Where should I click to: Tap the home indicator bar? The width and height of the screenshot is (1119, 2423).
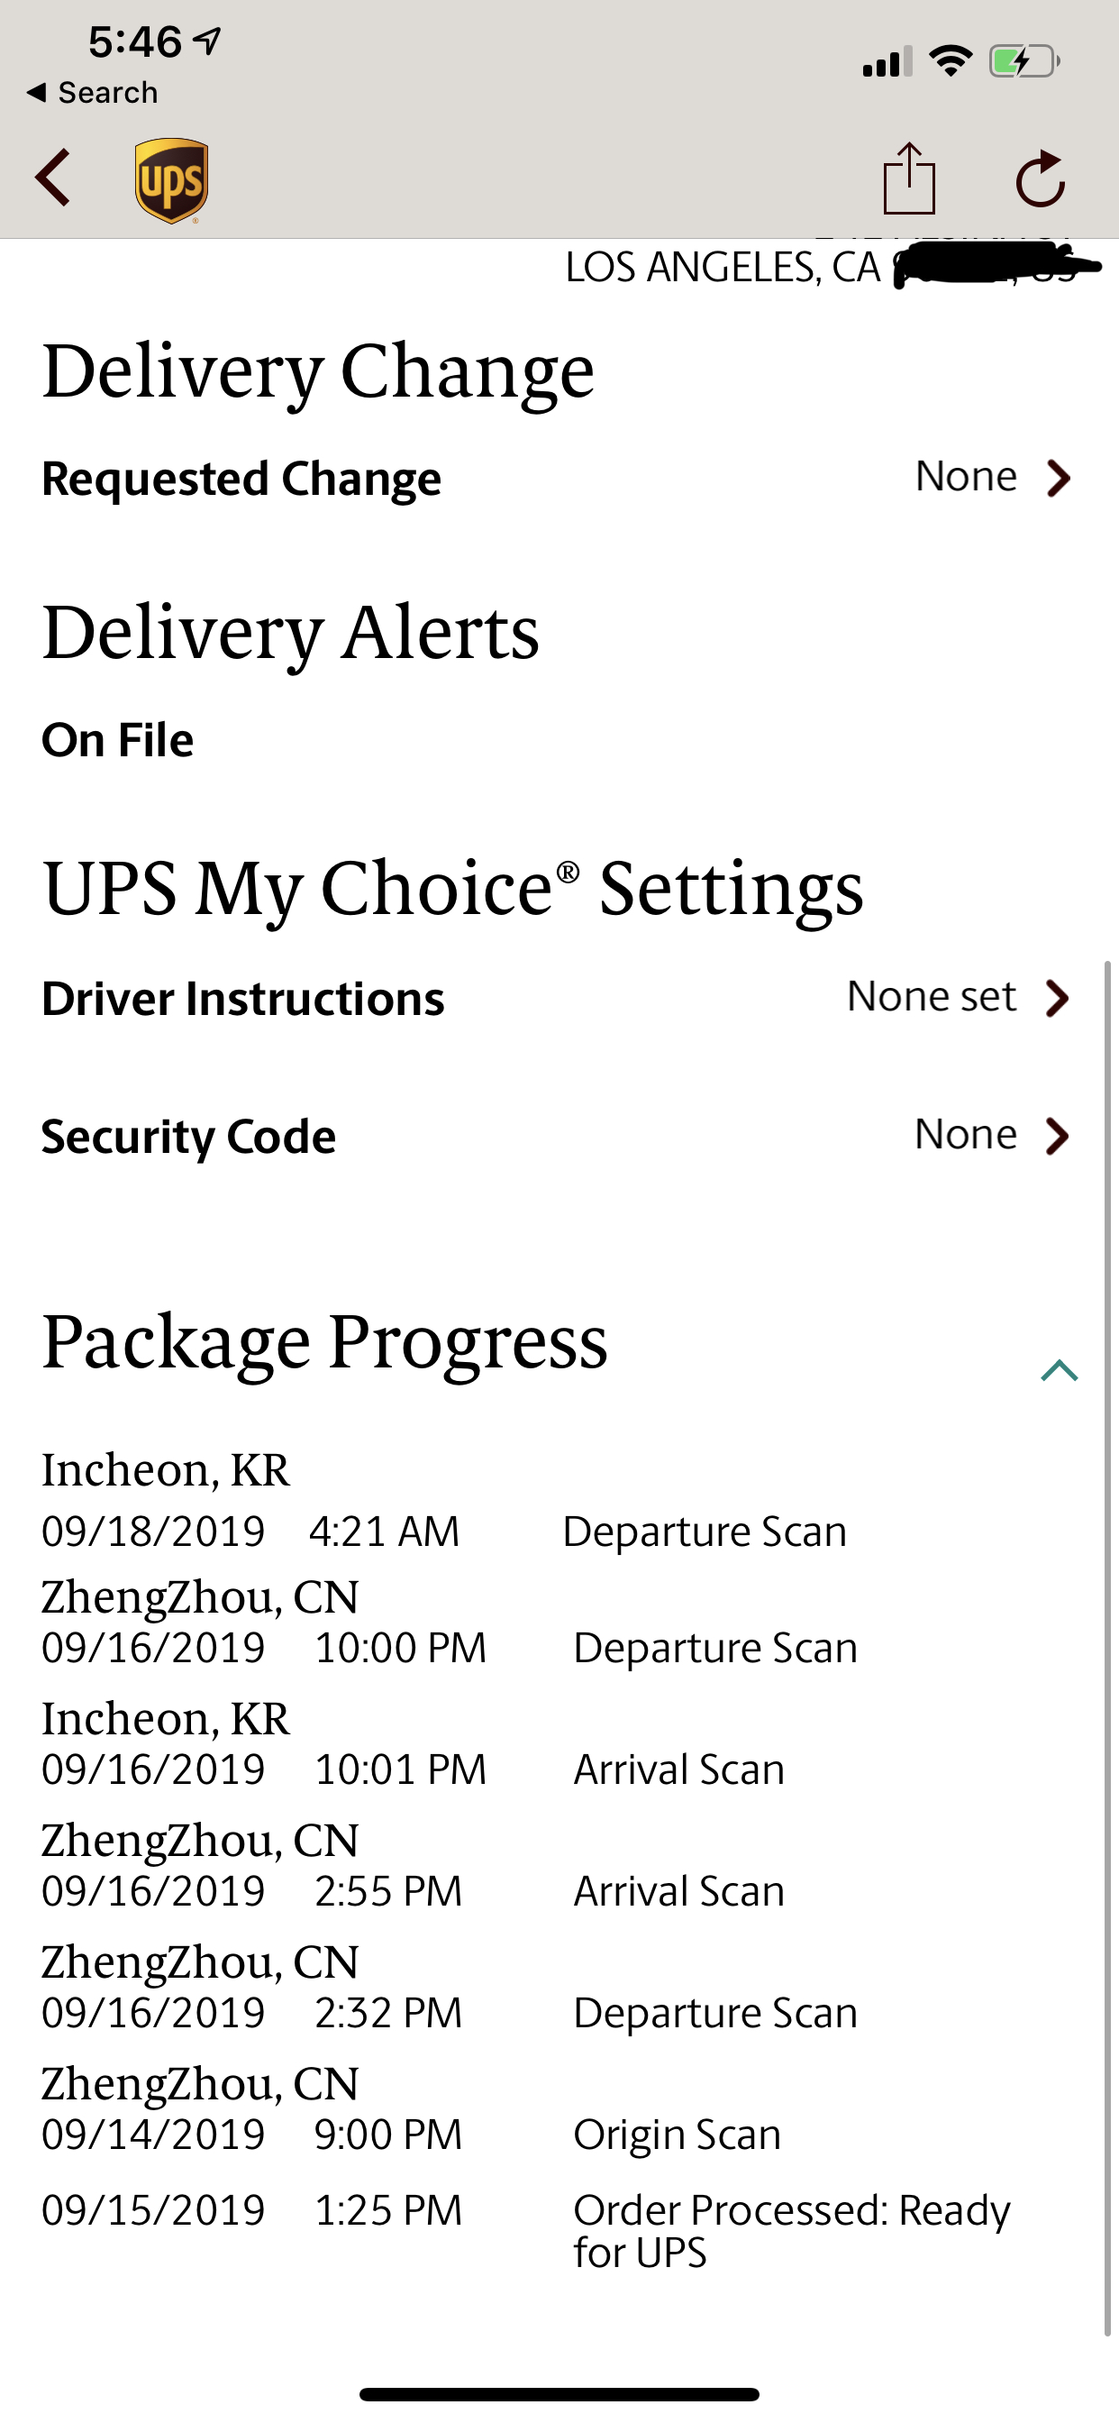pyautogui.click(x=559, y=2394)
